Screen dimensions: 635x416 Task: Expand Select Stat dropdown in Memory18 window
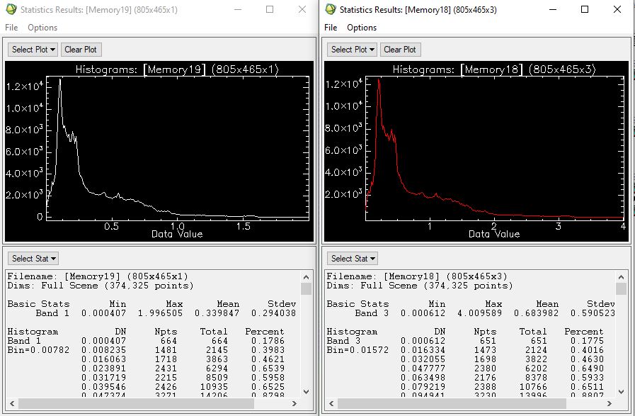352,259
